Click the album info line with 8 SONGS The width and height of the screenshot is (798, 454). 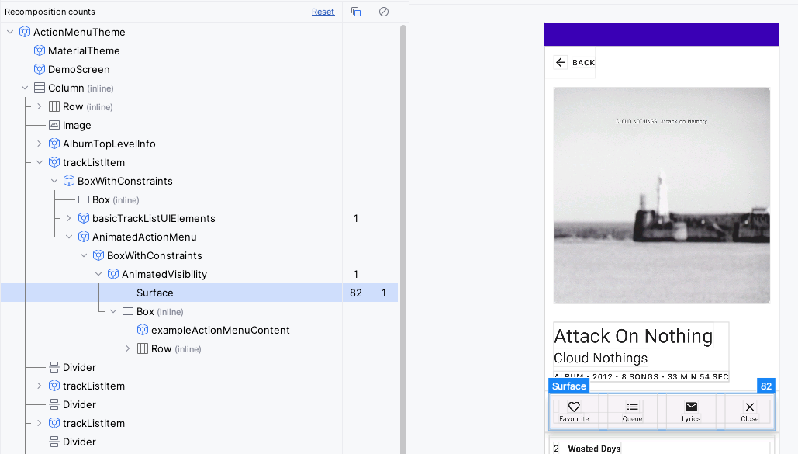click(641, 376)
